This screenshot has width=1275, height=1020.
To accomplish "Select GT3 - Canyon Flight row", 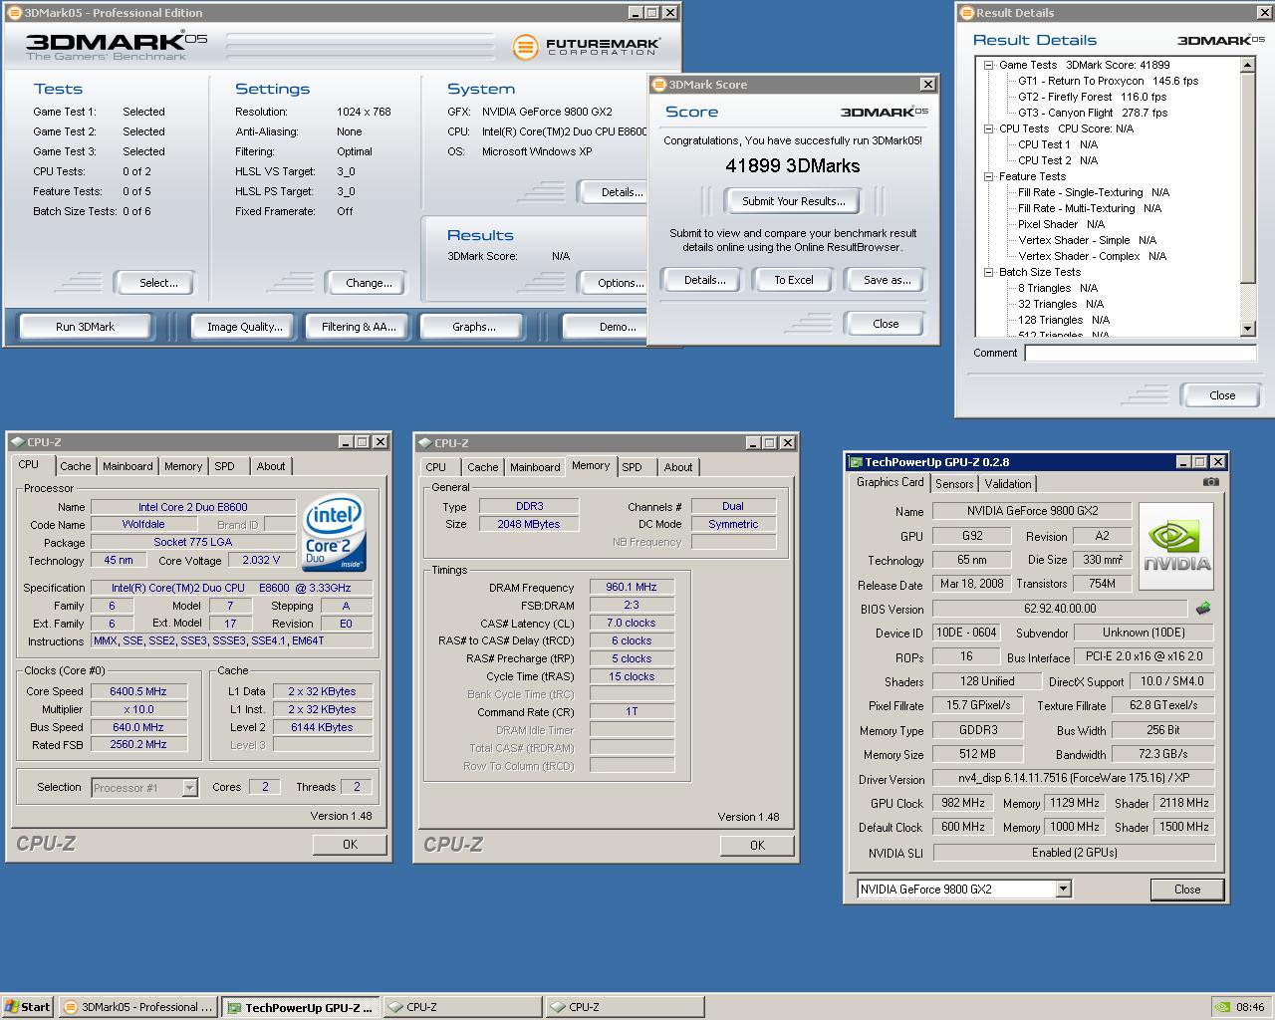I will click(x=1093, y=113).
